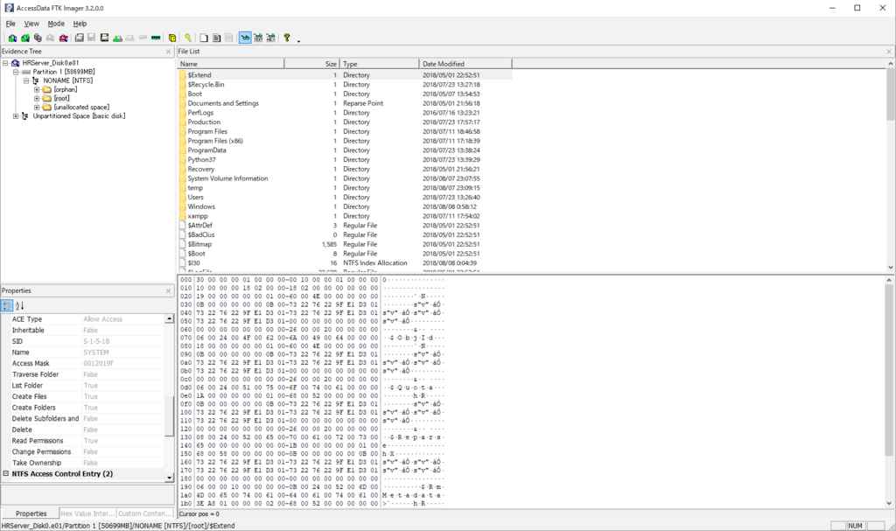Select the Python37 directory row
Screen dimensions: 896x531
pos(345,159)
